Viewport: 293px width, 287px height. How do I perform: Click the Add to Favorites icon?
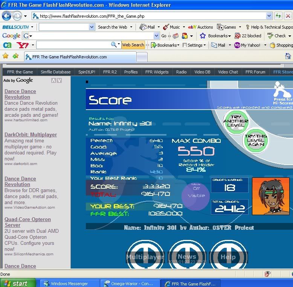15,56
